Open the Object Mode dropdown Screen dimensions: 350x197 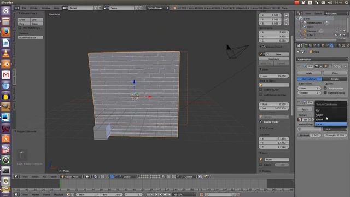pos(72,176)
